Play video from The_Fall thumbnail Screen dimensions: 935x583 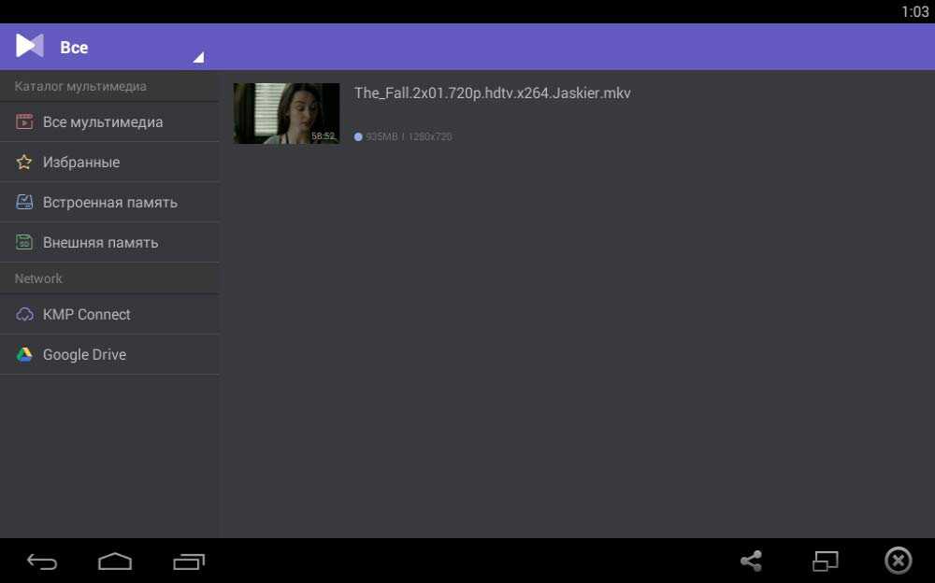(287, 113)
